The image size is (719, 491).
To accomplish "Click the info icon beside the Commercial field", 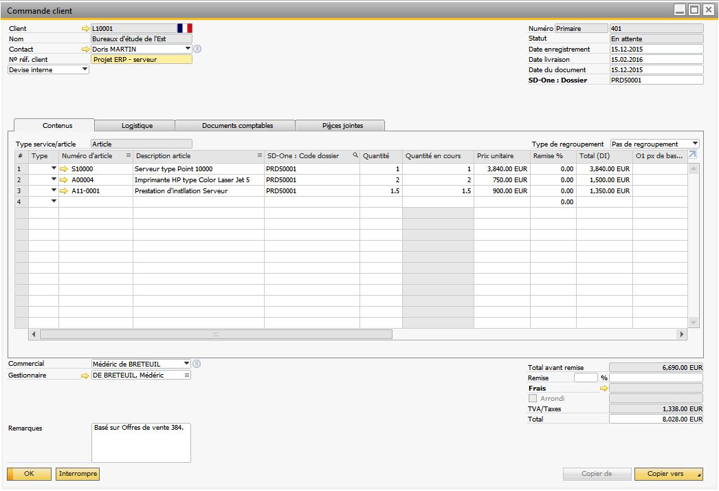I will [x=197, y=364].
